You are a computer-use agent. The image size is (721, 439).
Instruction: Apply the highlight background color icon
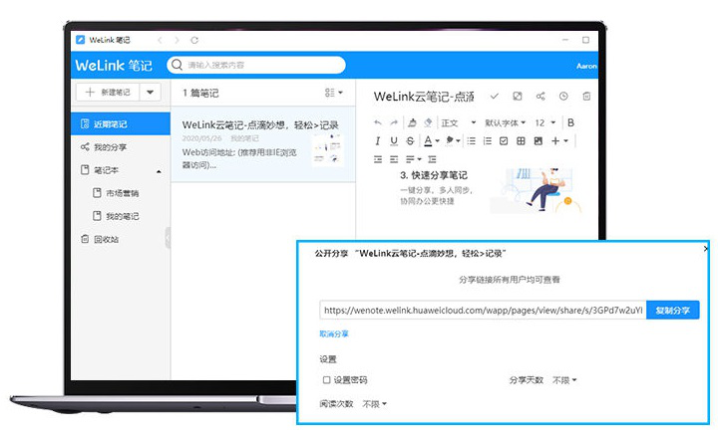point(450,140)
